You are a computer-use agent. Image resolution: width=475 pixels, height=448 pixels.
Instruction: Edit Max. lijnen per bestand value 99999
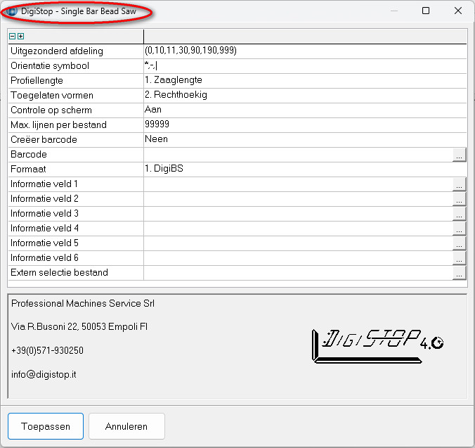point(305,125)
